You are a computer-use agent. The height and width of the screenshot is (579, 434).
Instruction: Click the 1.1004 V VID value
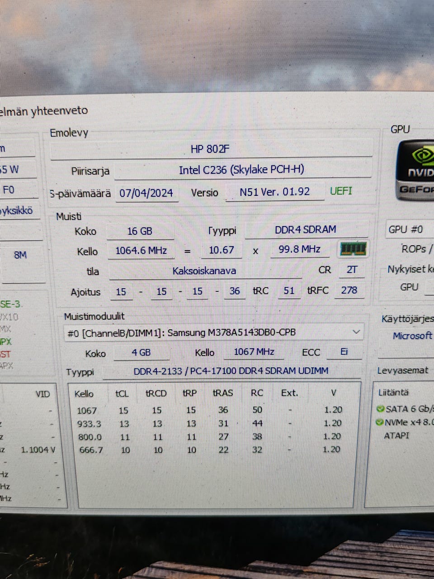38,450
